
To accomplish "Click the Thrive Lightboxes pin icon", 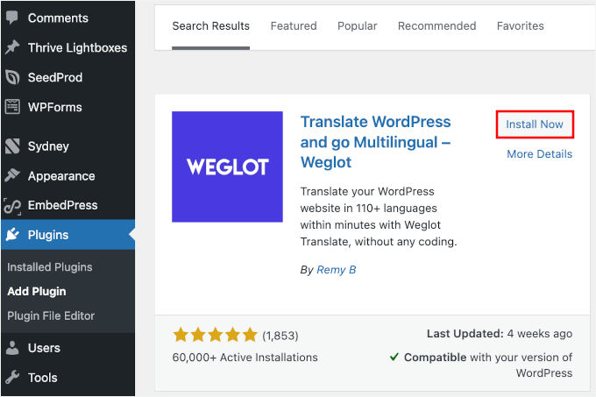I will pyautogui.click(x=12, y=47).
